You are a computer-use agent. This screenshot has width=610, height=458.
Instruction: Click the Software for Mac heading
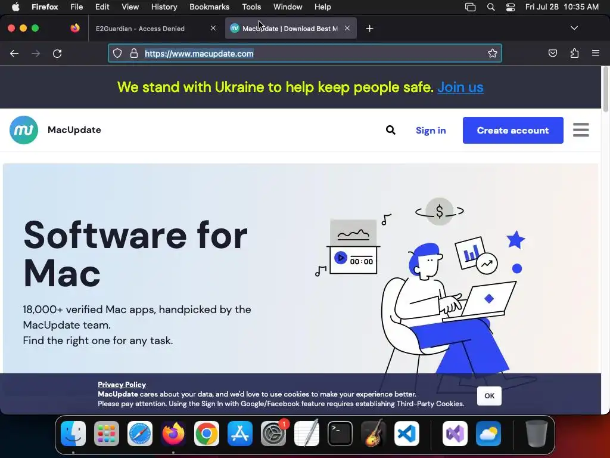click(135, 254)
